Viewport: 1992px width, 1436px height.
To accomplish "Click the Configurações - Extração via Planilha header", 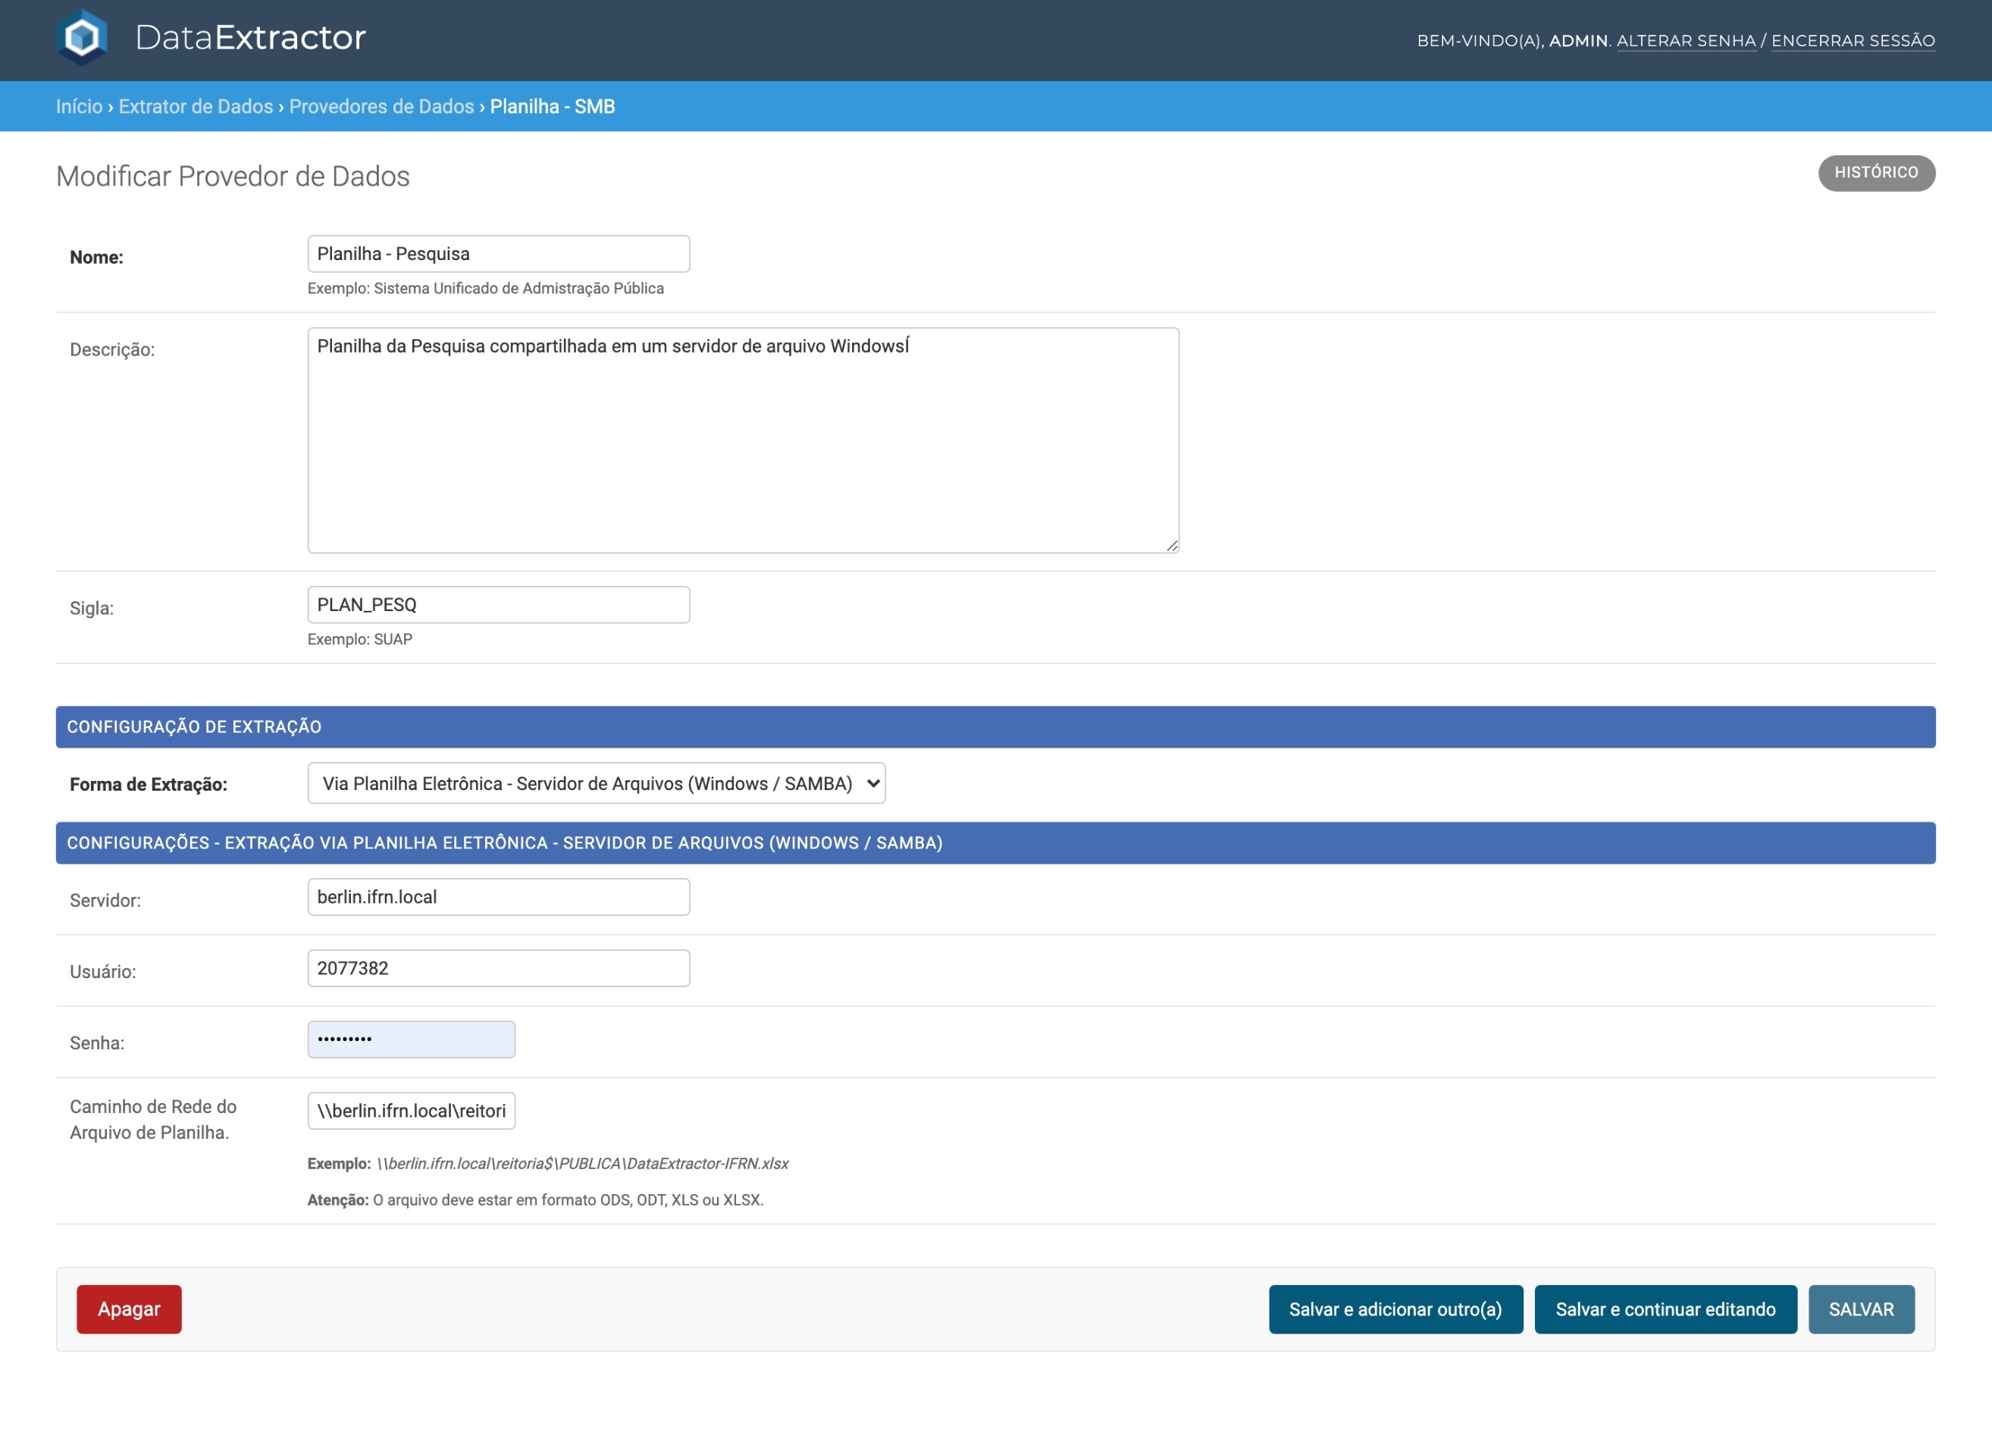I will click(995, 842).
